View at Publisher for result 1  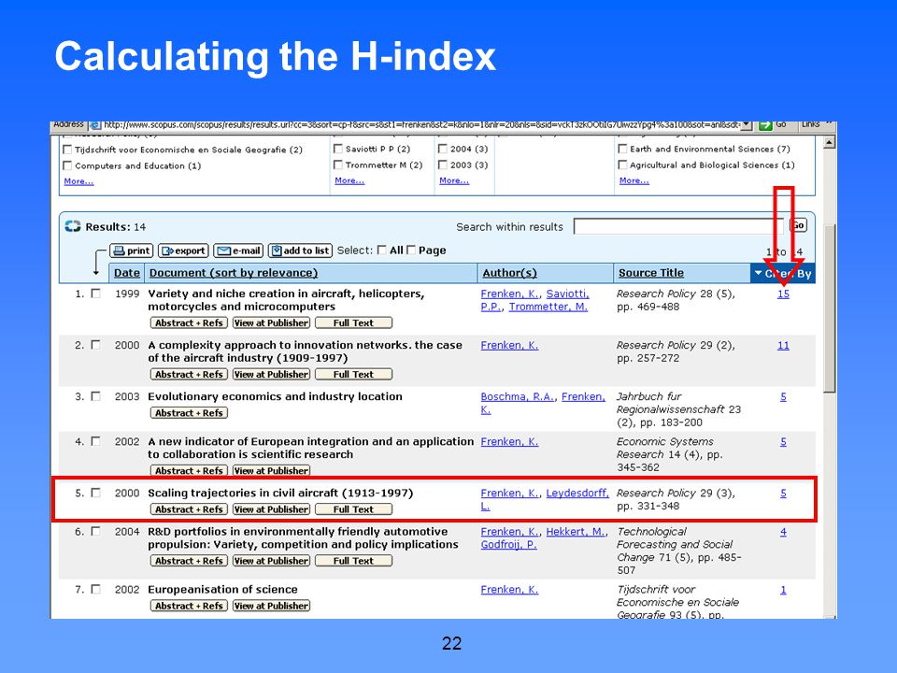(271, 322)
